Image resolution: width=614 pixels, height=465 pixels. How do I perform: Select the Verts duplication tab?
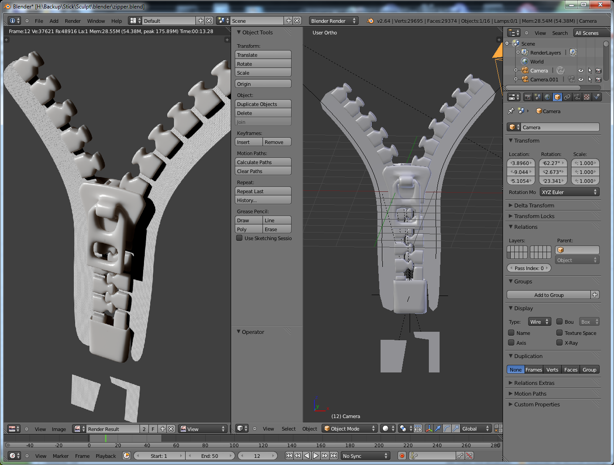click(552, 370)
